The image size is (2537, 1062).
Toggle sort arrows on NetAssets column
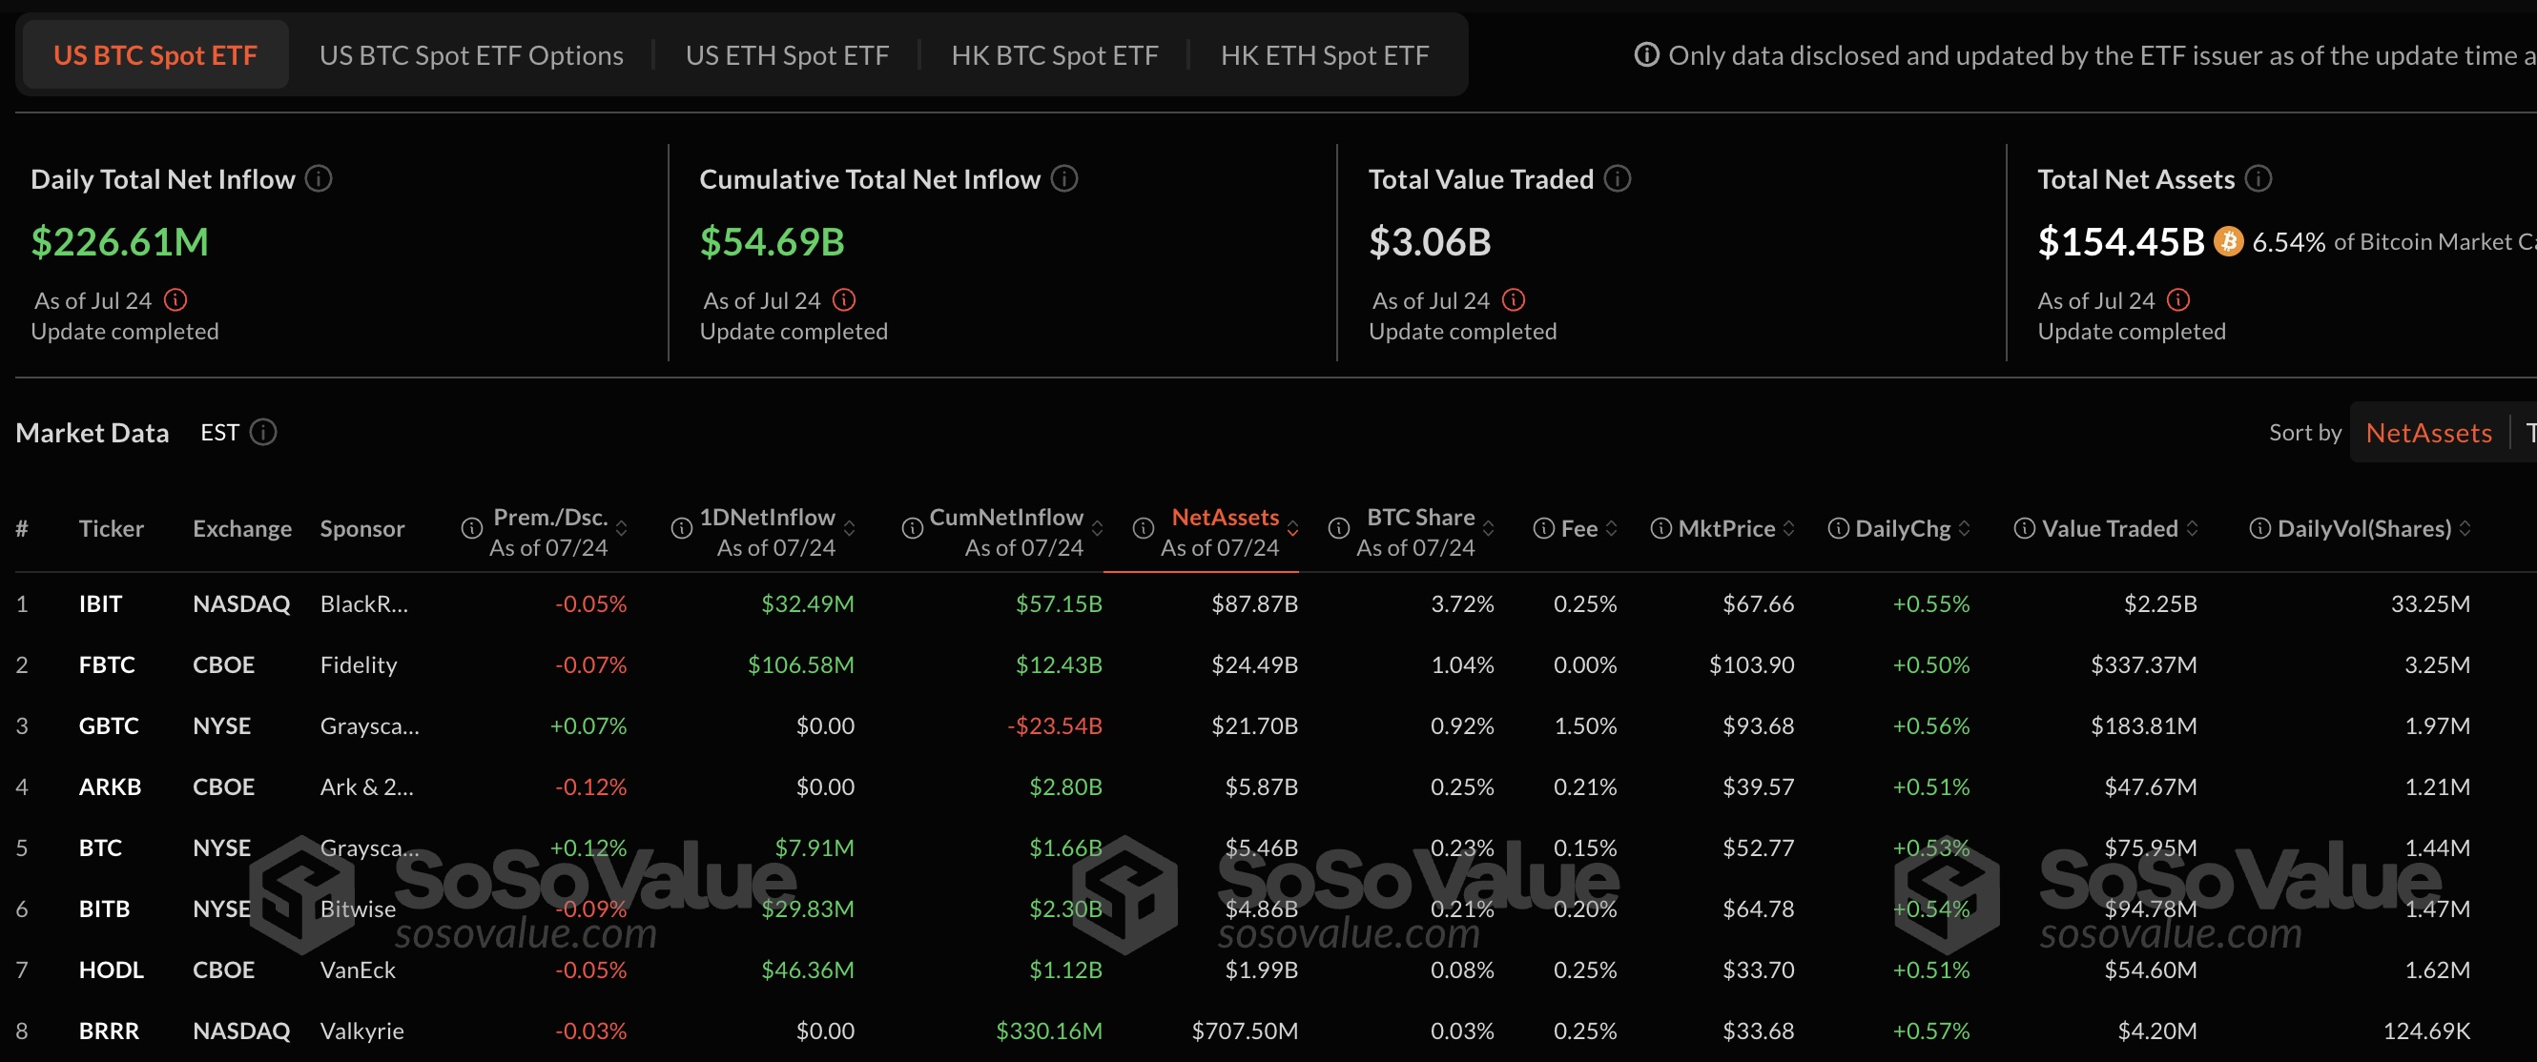click(1293, 528)
